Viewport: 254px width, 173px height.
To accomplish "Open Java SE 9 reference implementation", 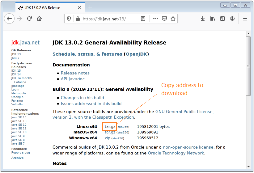I will (x=18, y=136).
